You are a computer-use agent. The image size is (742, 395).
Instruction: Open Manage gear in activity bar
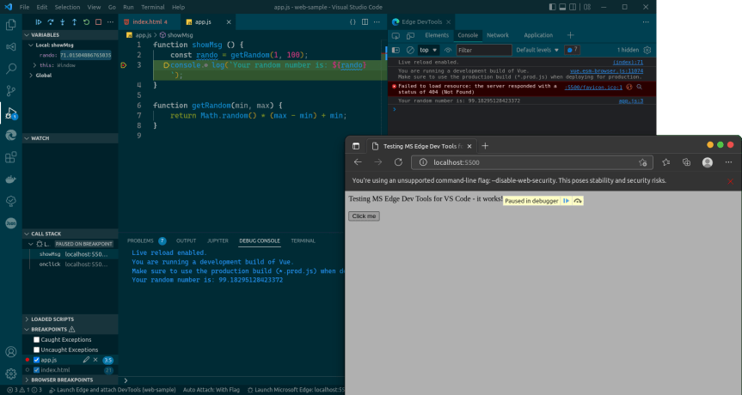pyautogui.click(x=10, y=374)
